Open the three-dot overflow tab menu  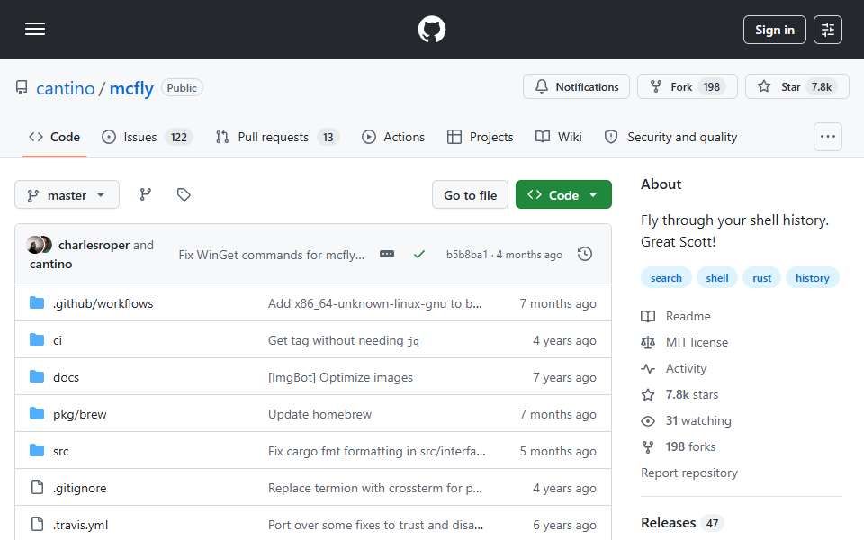coord(828,137)
